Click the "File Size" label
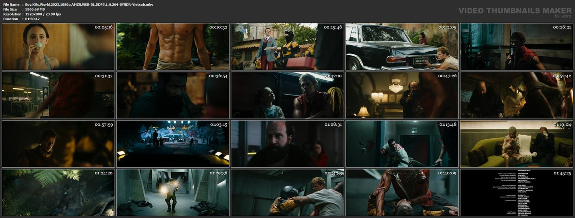The image size is (575, 218). [10, 9]
